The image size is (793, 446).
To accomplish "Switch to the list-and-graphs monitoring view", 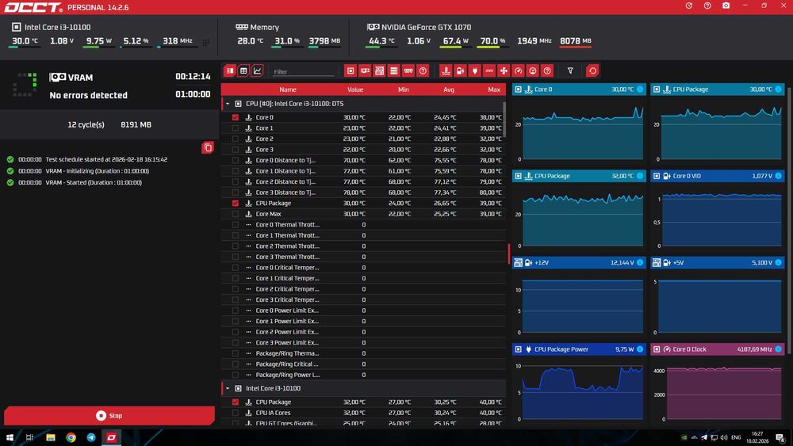I will pos(230,71).
